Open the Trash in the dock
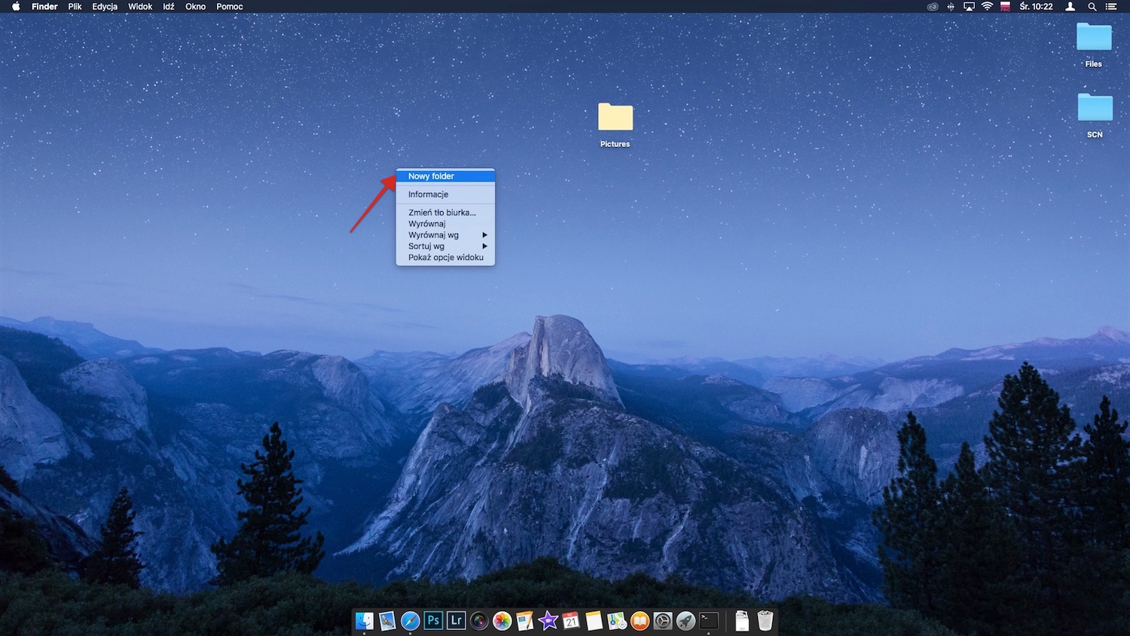The image size is (1130, 636). click(765, 620)
